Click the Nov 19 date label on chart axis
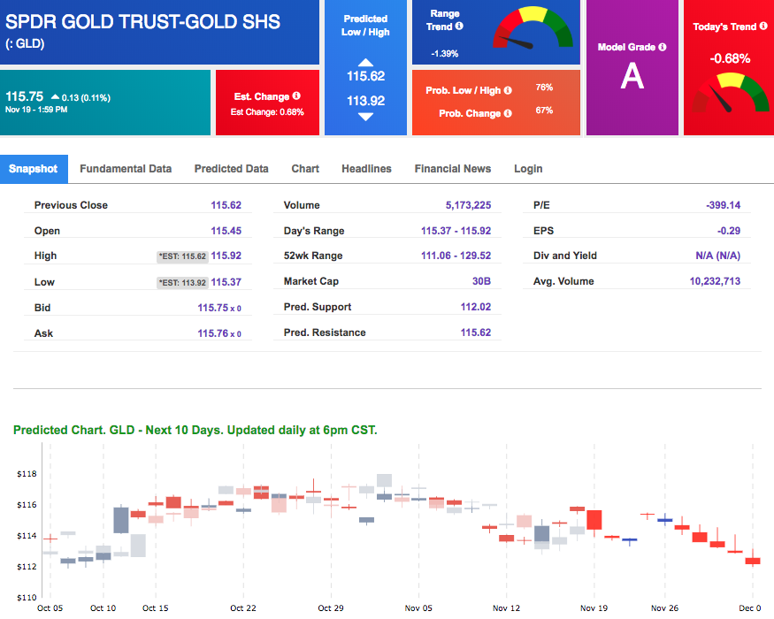 [x=594, y=608]
